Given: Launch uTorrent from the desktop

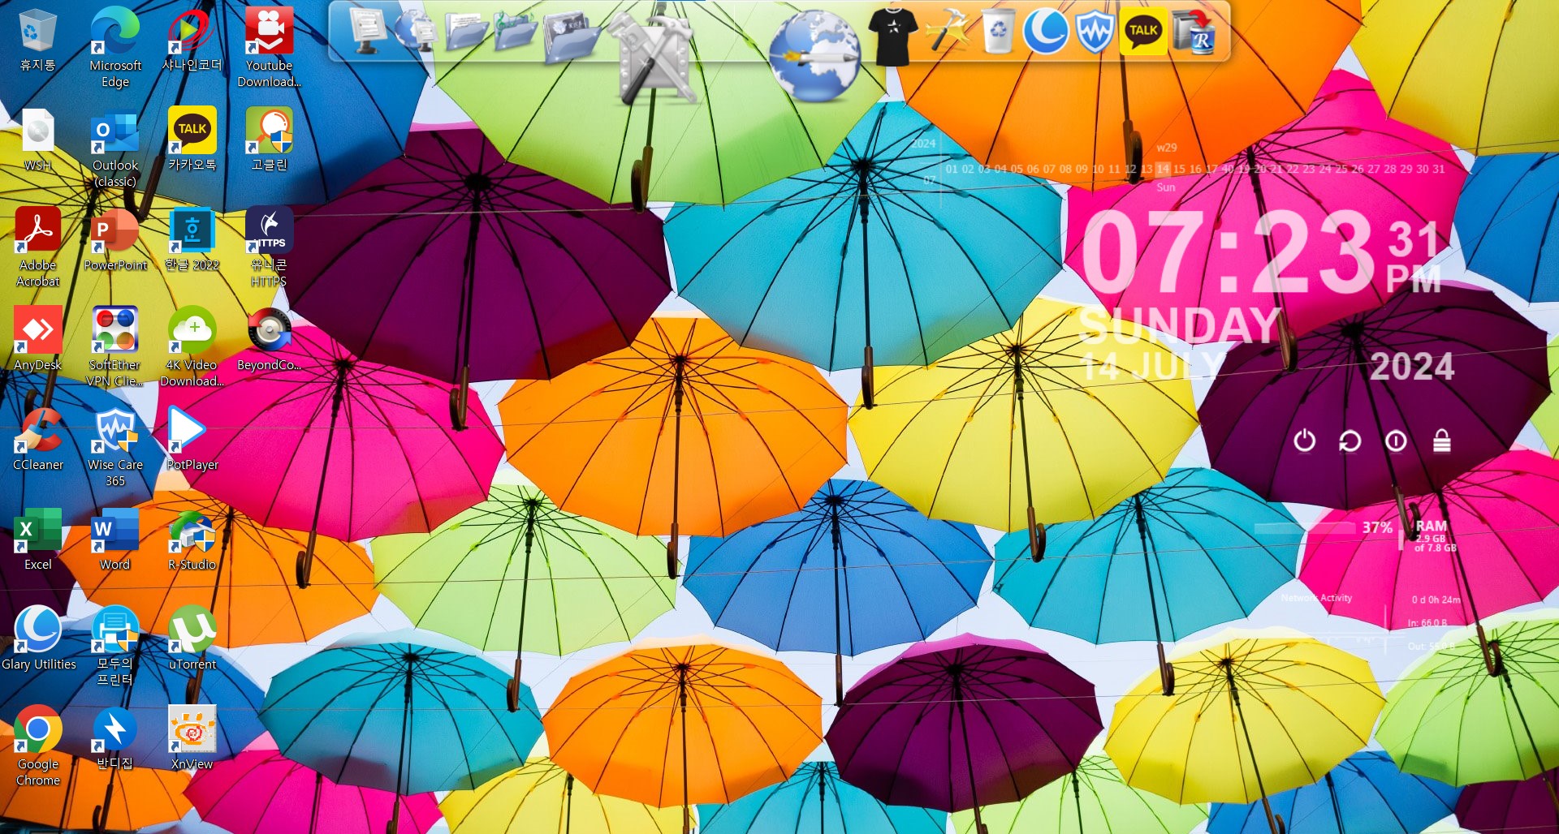Looking at the screenshot, I should click(x=192, y=638).
